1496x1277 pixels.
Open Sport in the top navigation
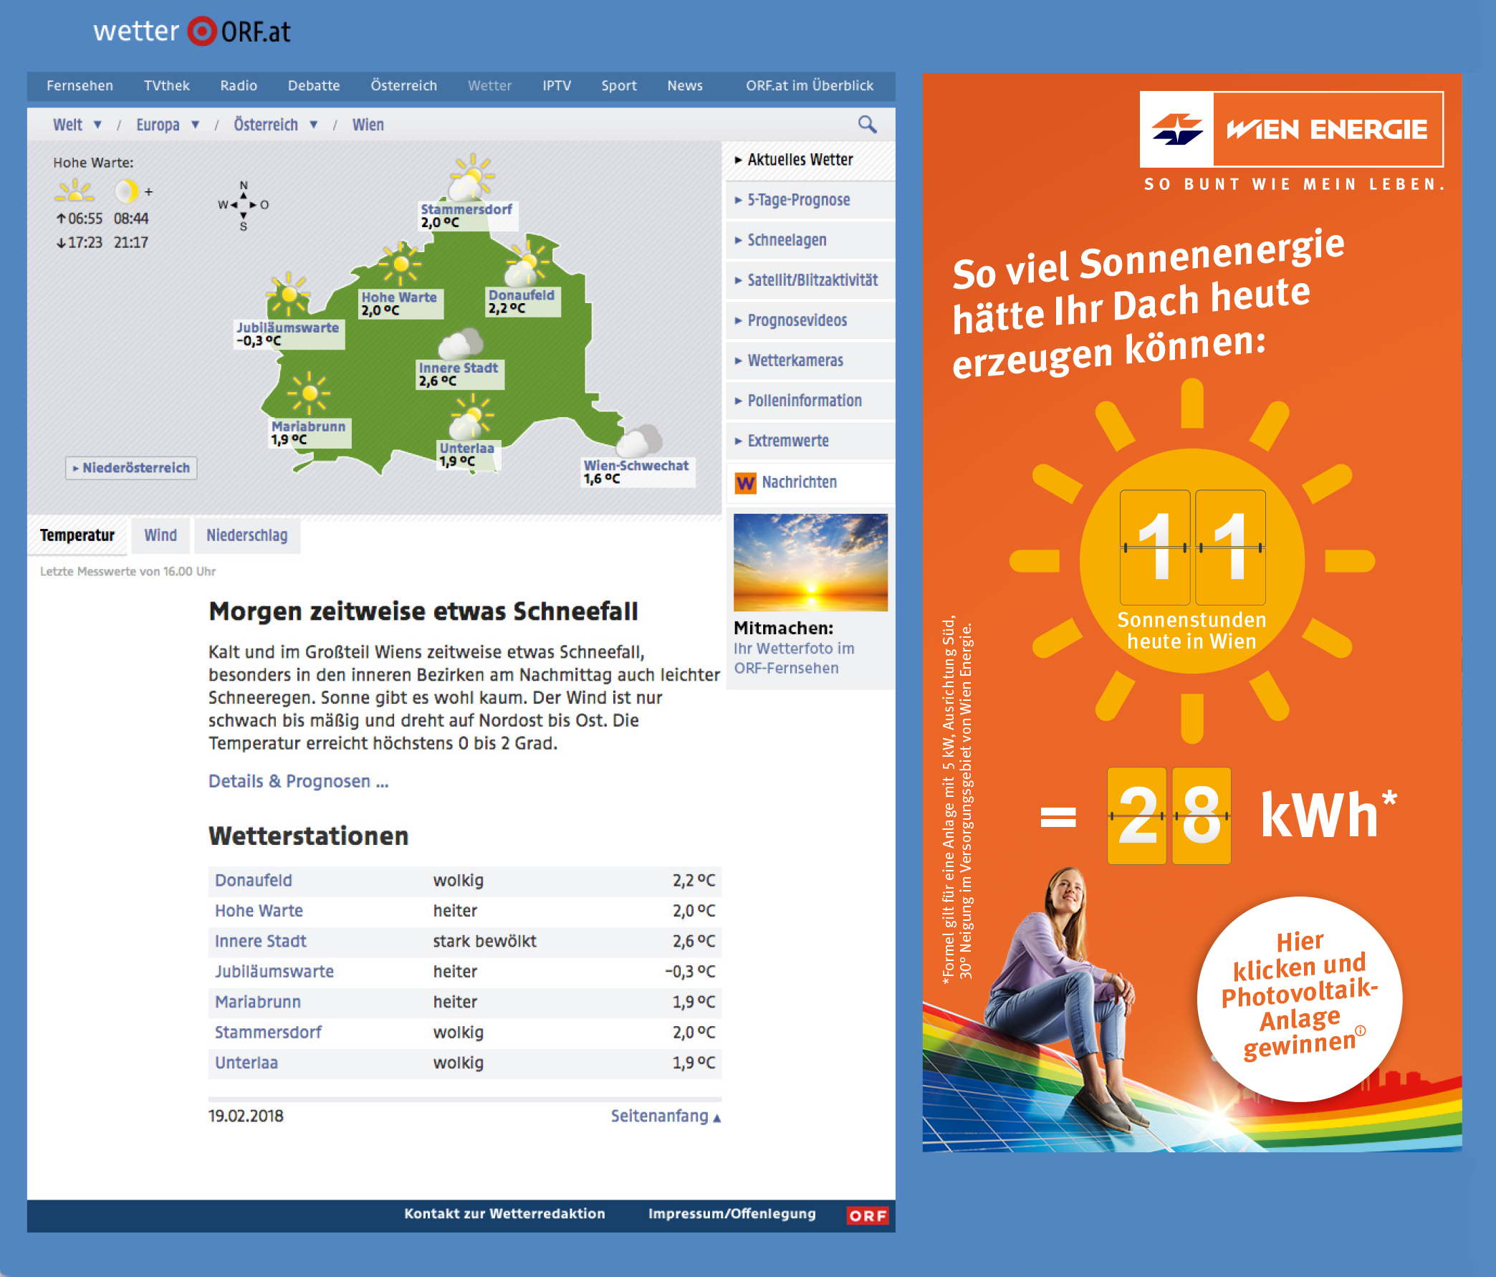coord(620,86)
